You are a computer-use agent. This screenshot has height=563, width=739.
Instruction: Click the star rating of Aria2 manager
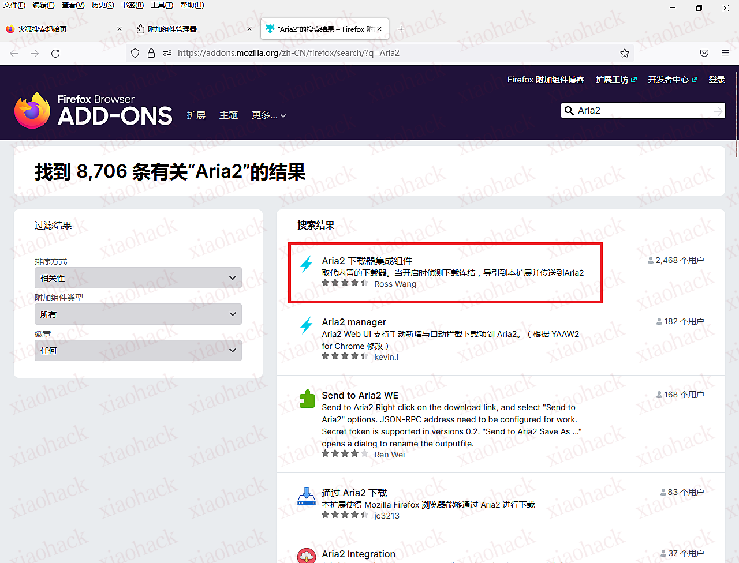coord(345,356)
